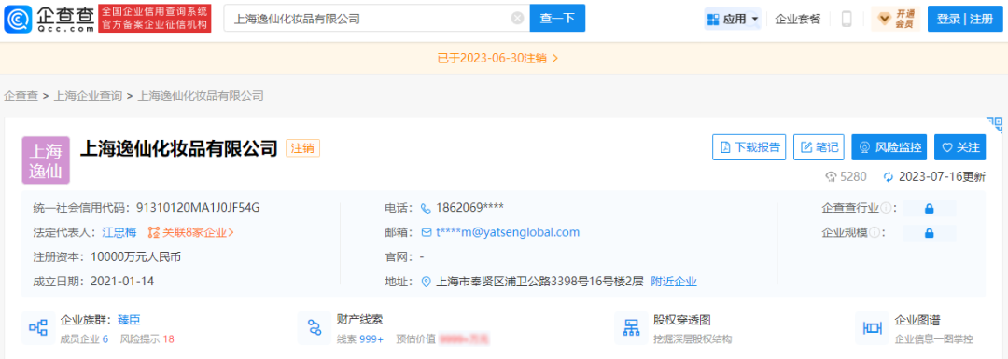
Task: Tap the mobile phone app icon in header
Action: click(847, 19)
